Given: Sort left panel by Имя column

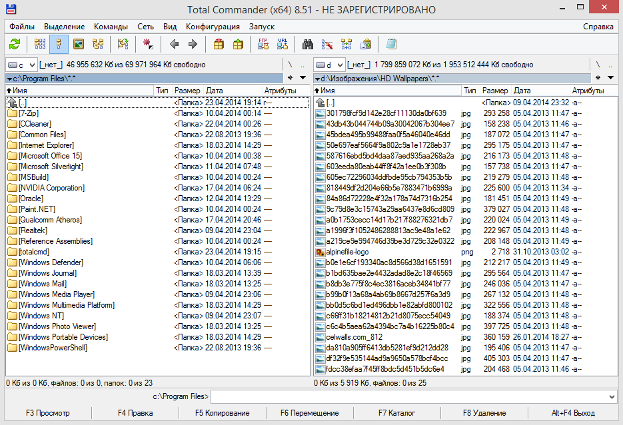Looking at the screenshot, I should tap(79, 91).
